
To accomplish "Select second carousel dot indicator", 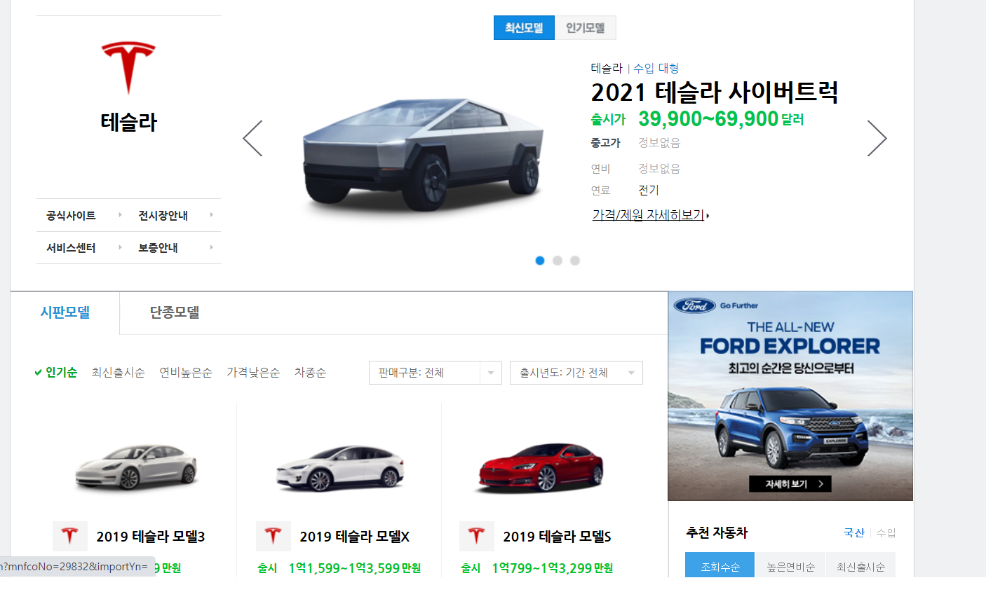I will [x=558, y=261].
